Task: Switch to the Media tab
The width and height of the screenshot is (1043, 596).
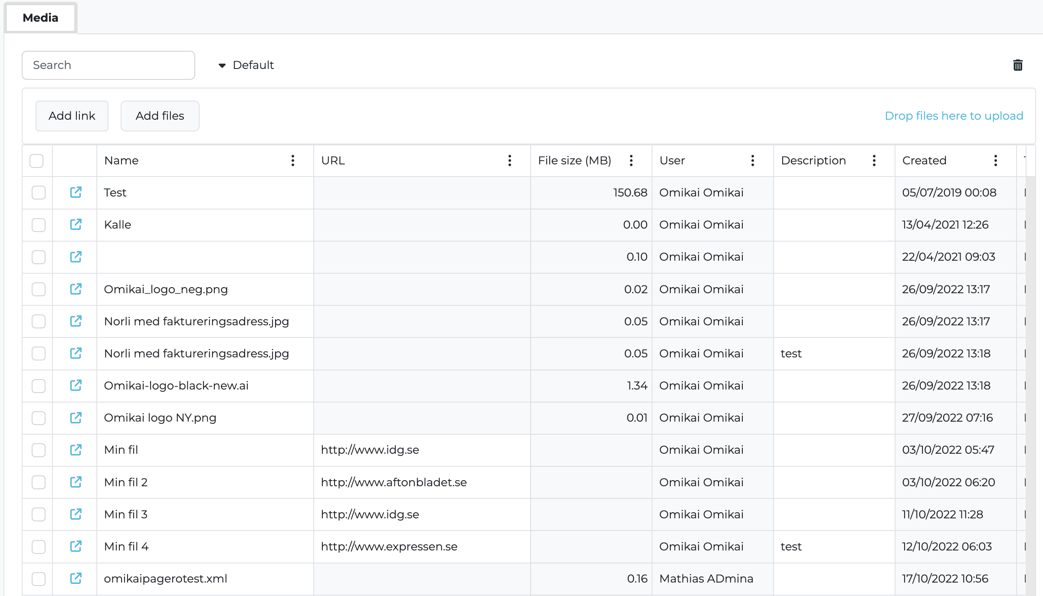Action: (40, 18)
